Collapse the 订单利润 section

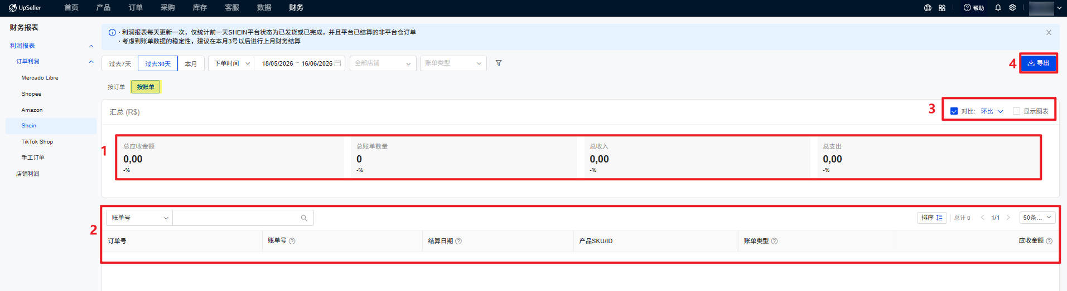[91, 62]
